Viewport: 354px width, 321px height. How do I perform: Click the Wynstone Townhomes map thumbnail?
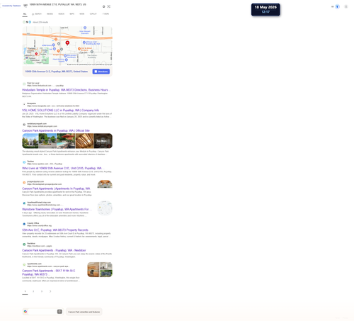(x=105, y=208)
